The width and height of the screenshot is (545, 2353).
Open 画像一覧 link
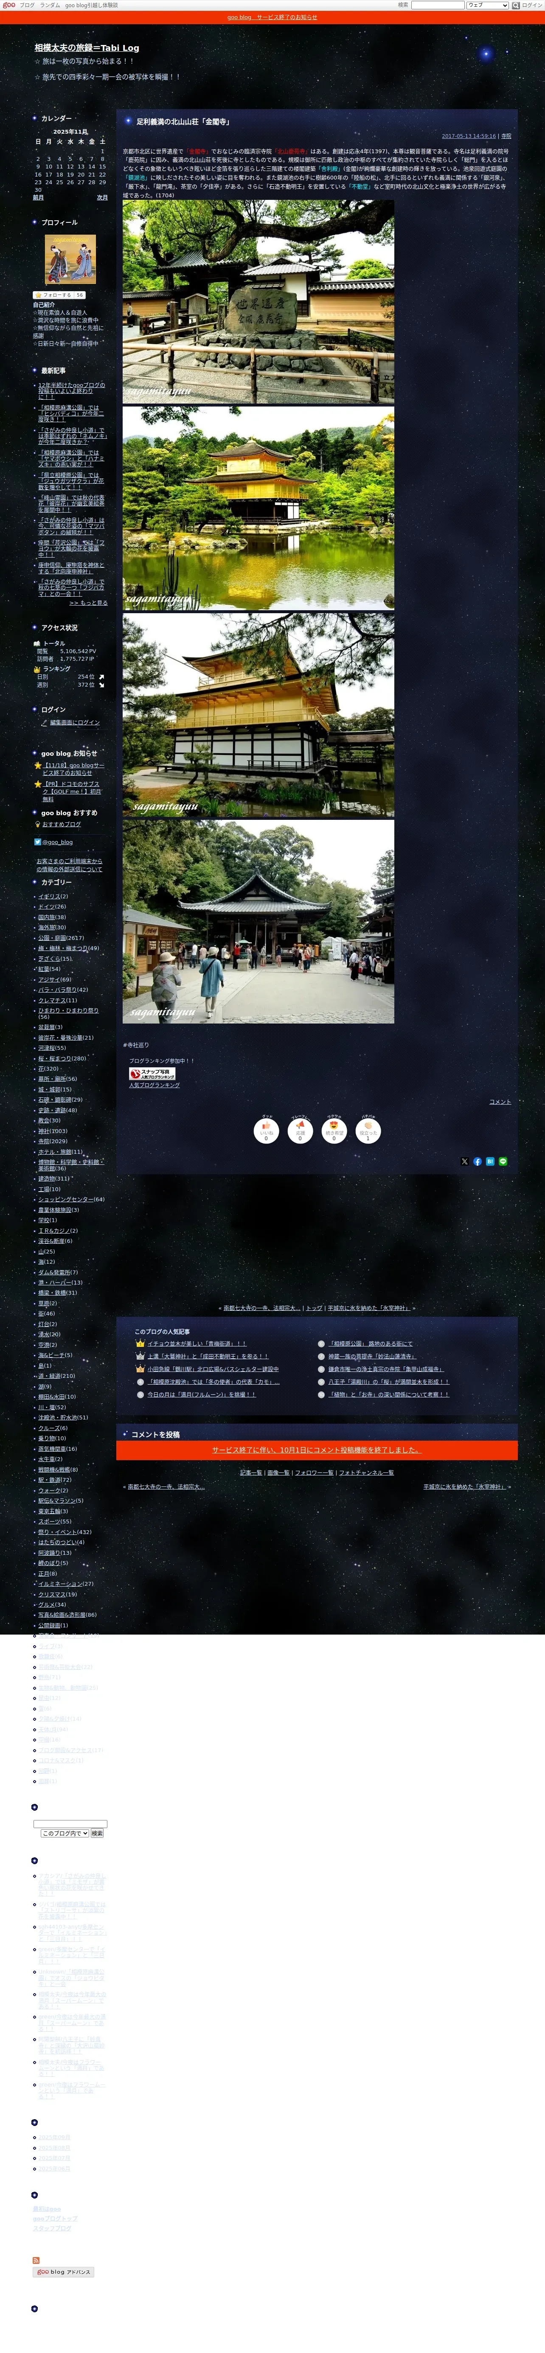coord(279,1473)
